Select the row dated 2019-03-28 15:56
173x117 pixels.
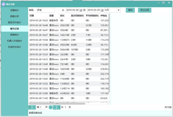pyautogui.click(x=68, y=40)
